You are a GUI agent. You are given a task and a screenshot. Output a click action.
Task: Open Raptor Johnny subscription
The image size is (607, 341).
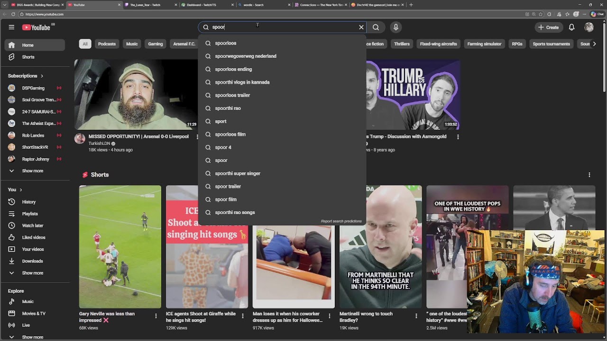click(35, 159)
